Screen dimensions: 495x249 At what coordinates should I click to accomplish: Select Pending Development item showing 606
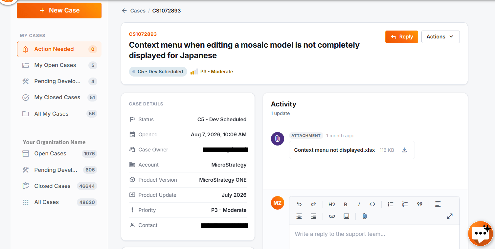(59, 170)
